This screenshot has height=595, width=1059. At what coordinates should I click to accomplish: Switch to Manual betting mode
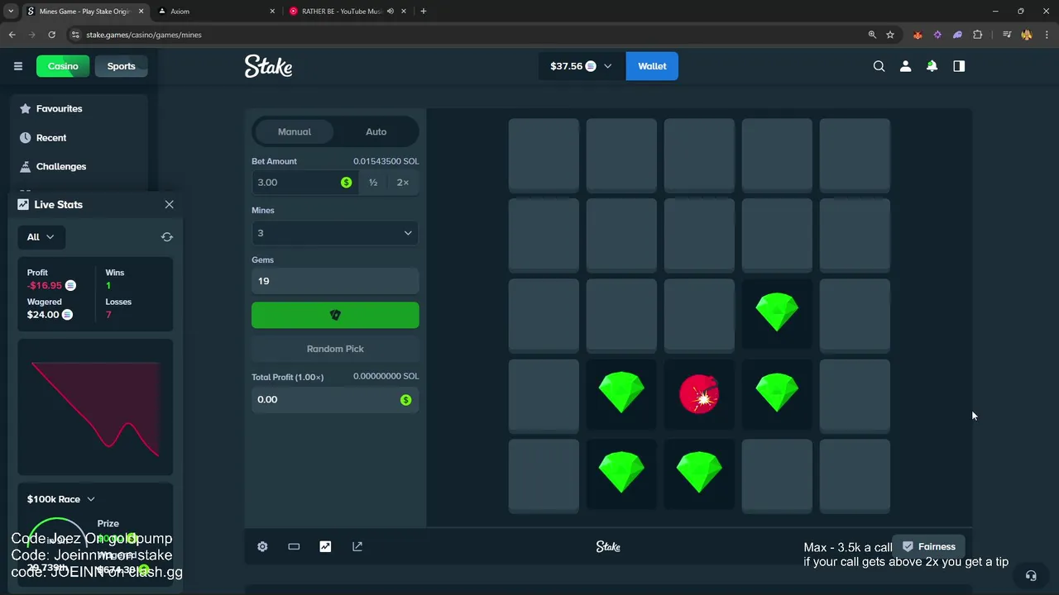[x=295, y=131]
